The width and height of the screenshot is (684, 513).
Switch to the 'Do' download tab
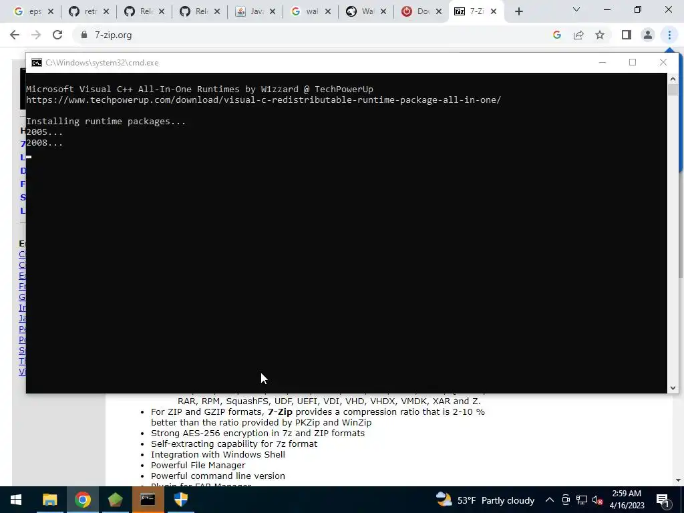[x=416, y=12]
